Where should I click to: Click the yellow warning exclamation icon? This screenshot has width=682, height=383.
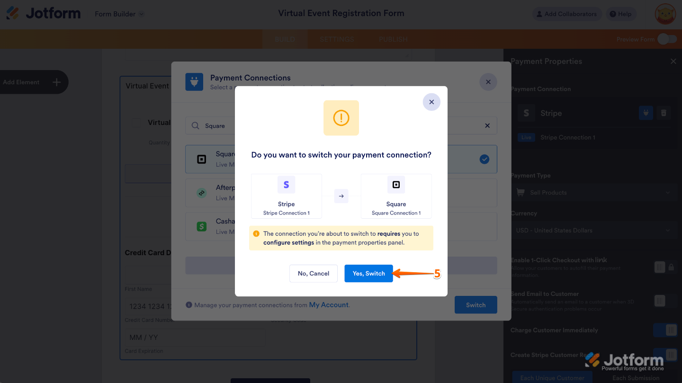(x=341, y=118)
